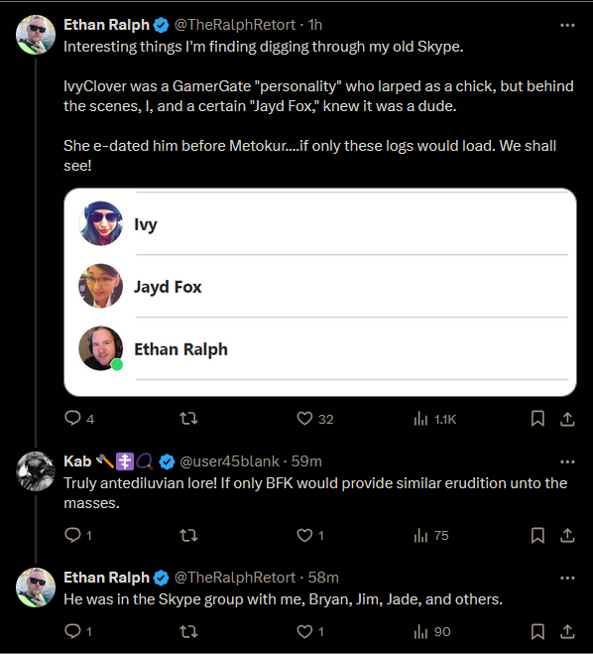Screen dimensions: 593x654
Task: Open more options on Kab's reply
Action: click(x=567, y=461)
